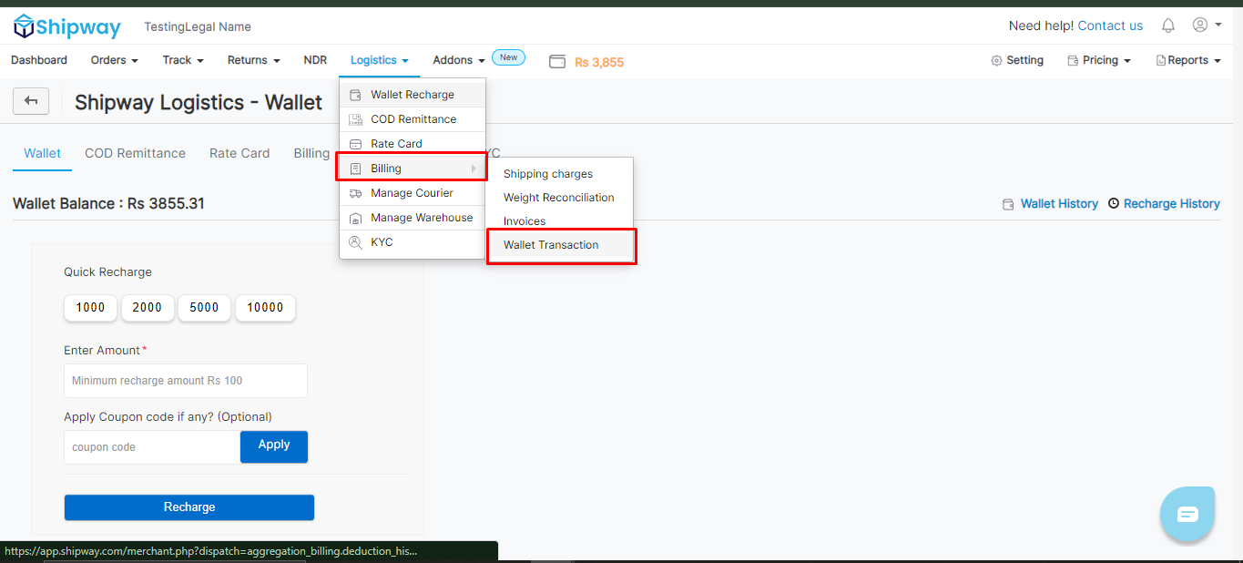
Task: Switch to the Billing tab
Action: pos(311,153)
